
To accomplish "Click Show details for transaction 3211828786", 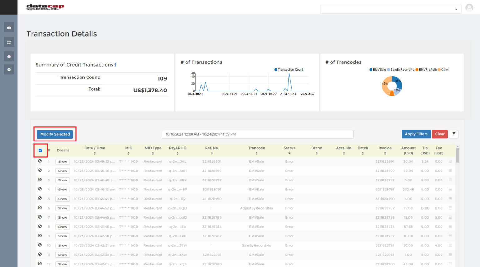I will (62, 217).
